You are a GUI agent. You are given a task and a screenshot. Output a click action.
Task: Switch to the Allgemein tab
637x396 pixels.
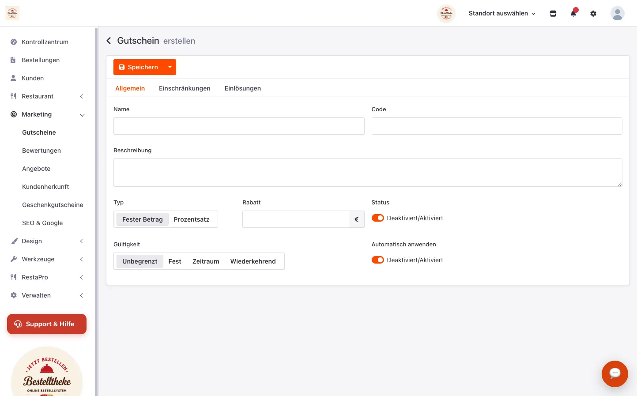point(130,88)
